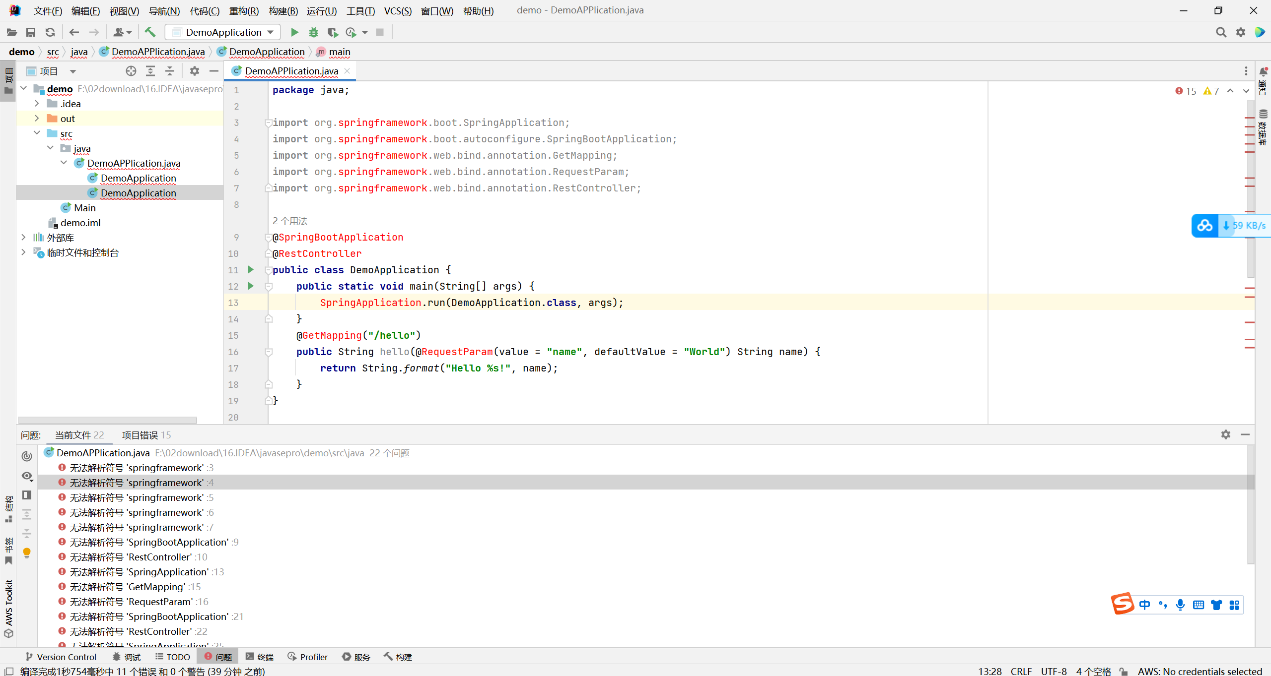Viewport: 1271px width, 676px height.
Task: Collapse the src folder node
Action: (37, 133)
